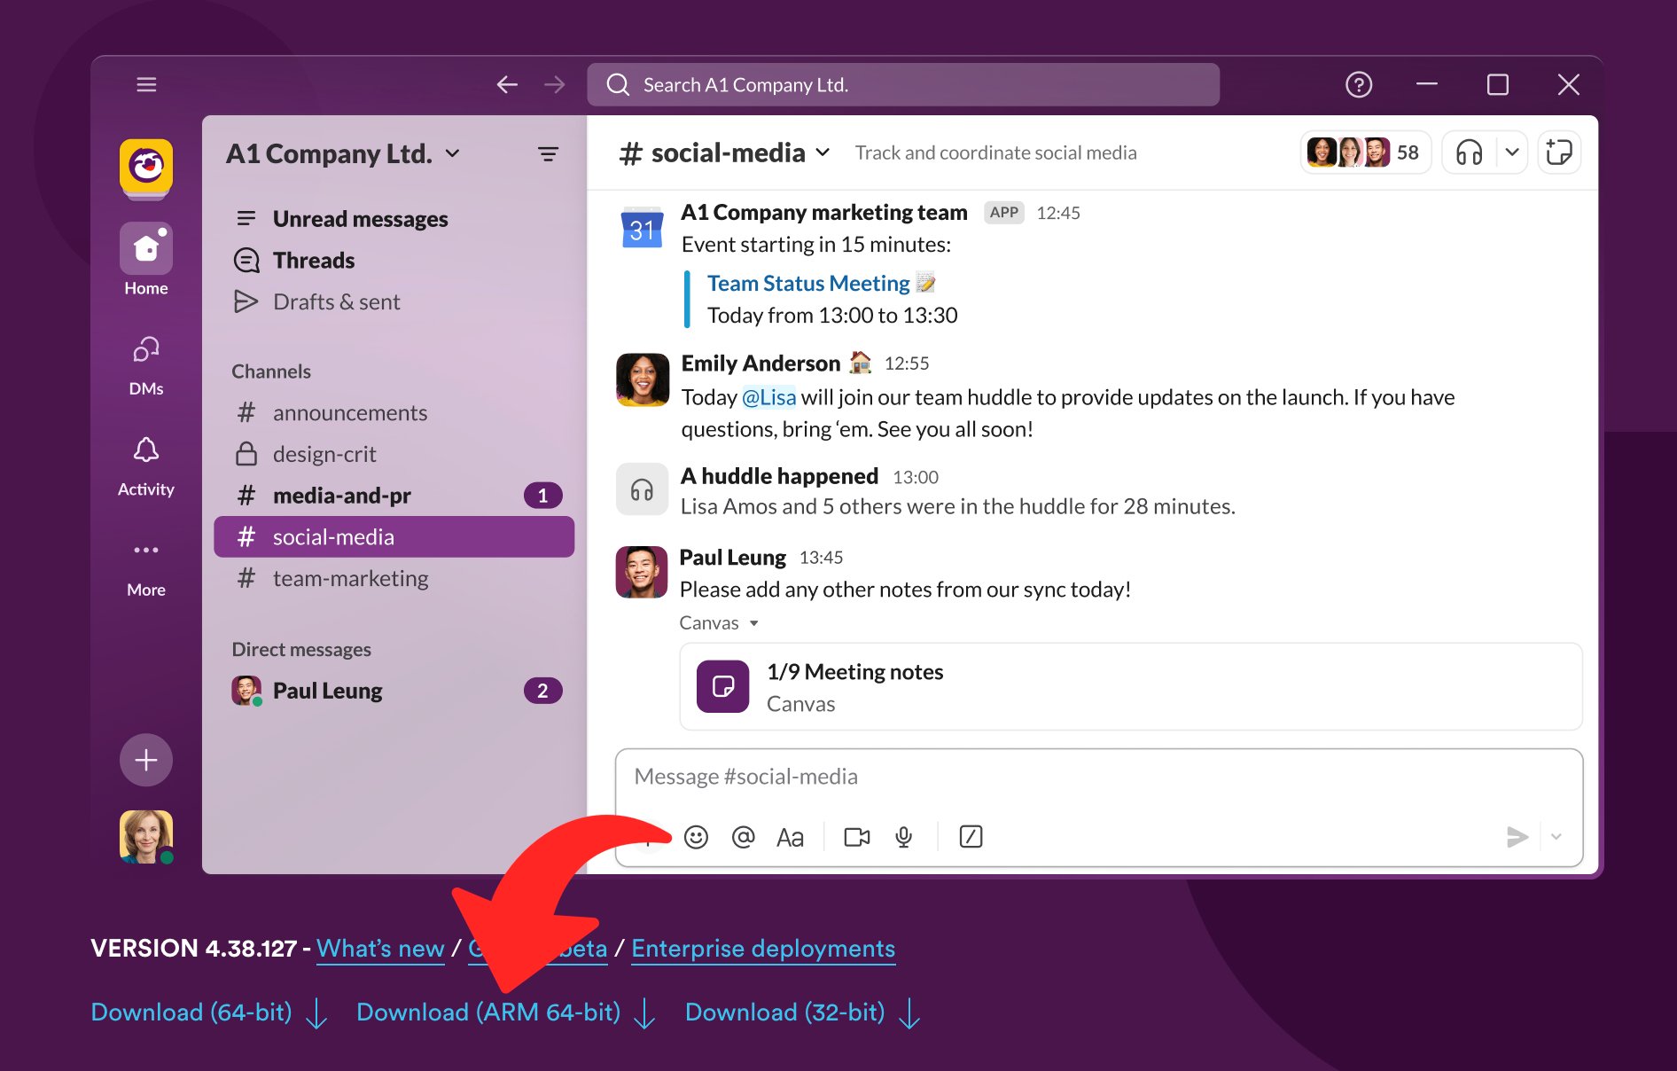Screen dimensions: 1677x1071
Task: Select the A1 Company workspace icon
Action: 146,167
